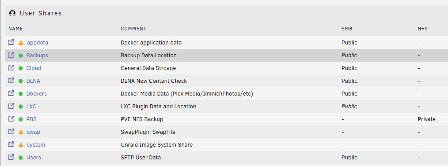Open the Users share link
The height and width of the screenshot is (166, 448).
tap(34, 158)
